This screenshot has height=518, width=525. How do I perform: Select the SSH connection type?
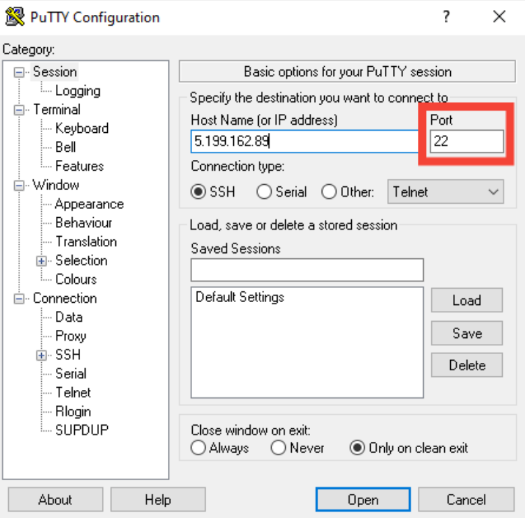[199, 192]
